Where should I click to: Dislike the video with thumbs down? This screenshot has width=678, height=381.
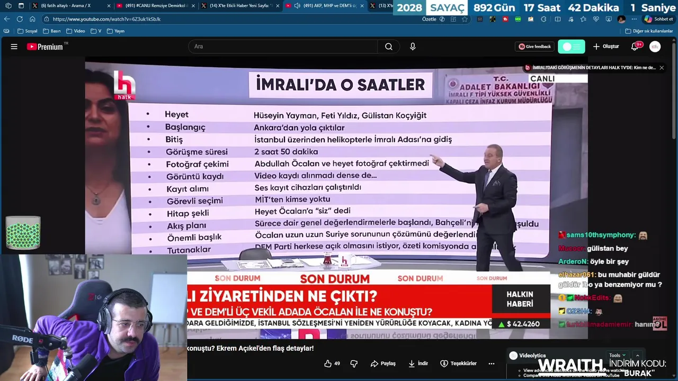354,364
